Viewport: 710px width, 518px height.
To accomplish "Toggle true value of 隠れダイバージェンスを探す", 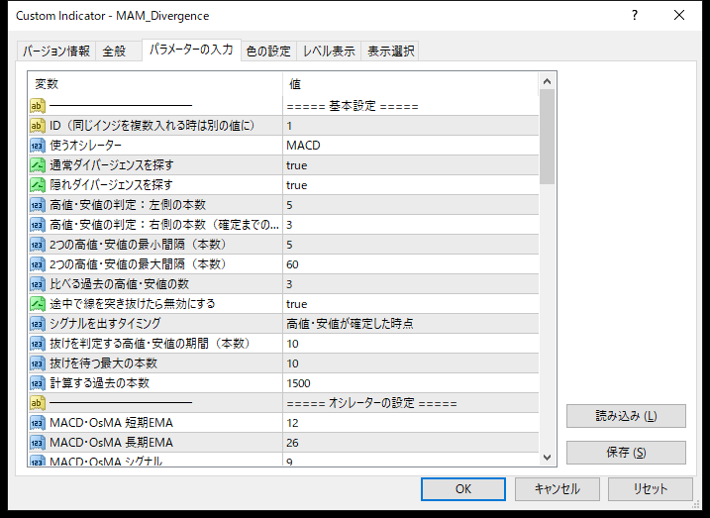I will point(411,185).
